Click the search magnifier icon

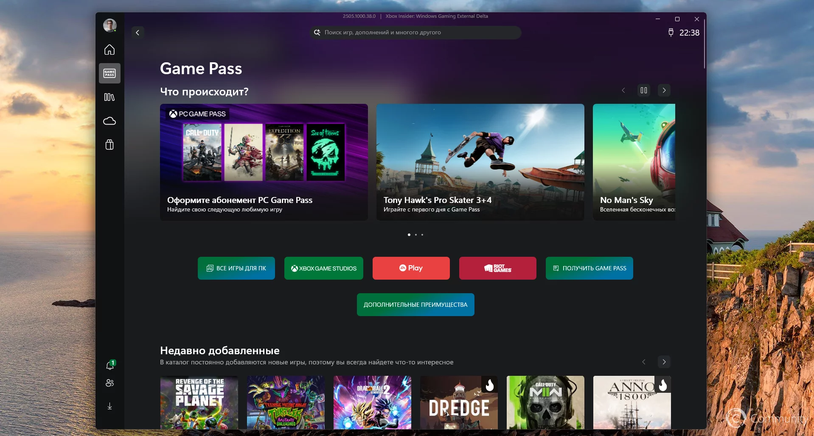pyautogui.click(x=317, y=32)
